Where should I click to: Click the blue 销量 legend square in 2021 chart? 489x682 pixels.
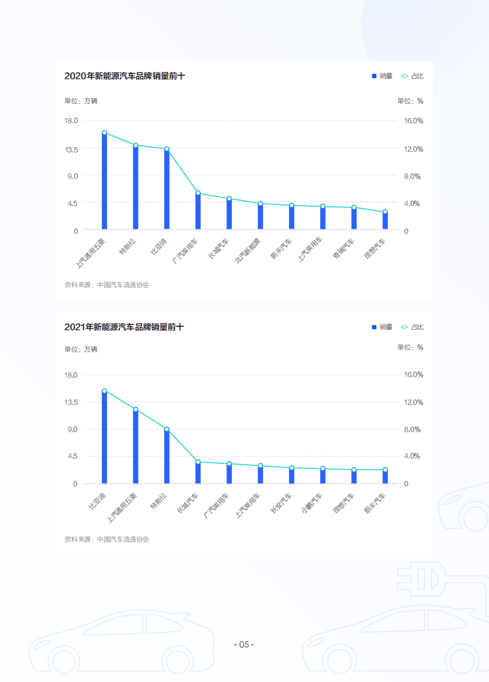[x=374, y=327]
